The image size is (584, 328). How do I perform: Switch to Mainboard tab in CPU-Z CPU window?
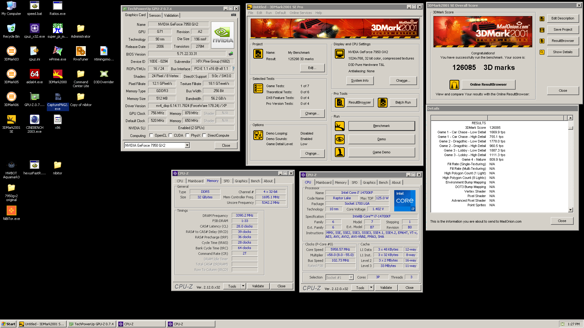coord(324,183)
